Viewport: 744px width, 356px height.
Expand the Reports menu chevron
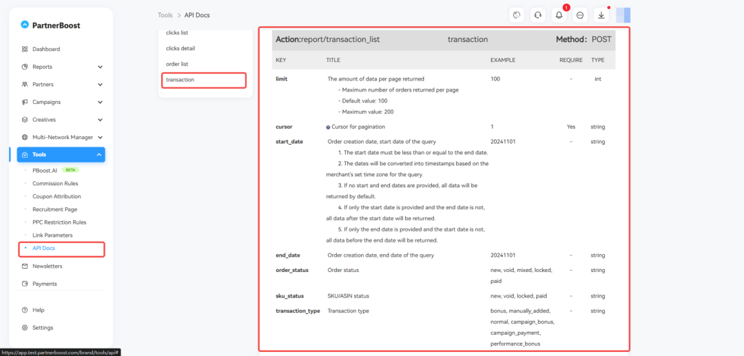100,67
